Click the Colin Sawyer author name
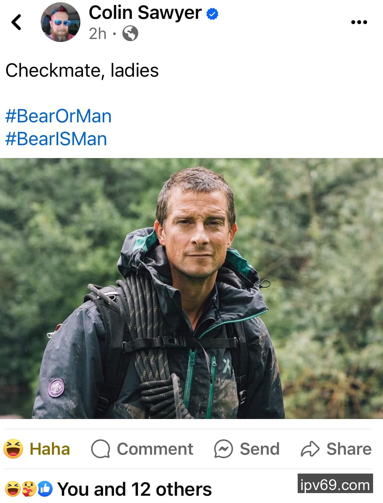The width and height of the screenshot is (383, 503). (x=145, y=13)
